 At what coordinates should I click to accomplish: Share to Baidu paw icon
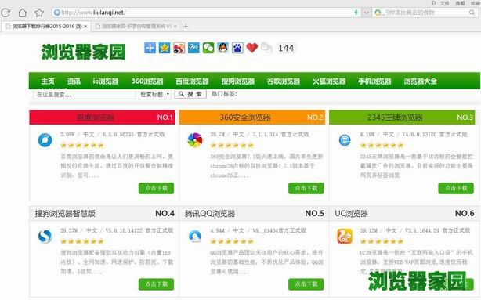click(x=237, y=48)
